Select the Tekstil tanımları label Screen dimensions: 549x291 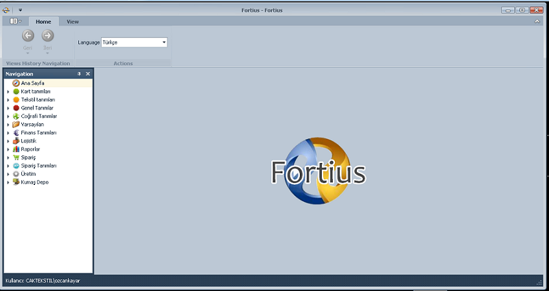click(x=38, y=99)
